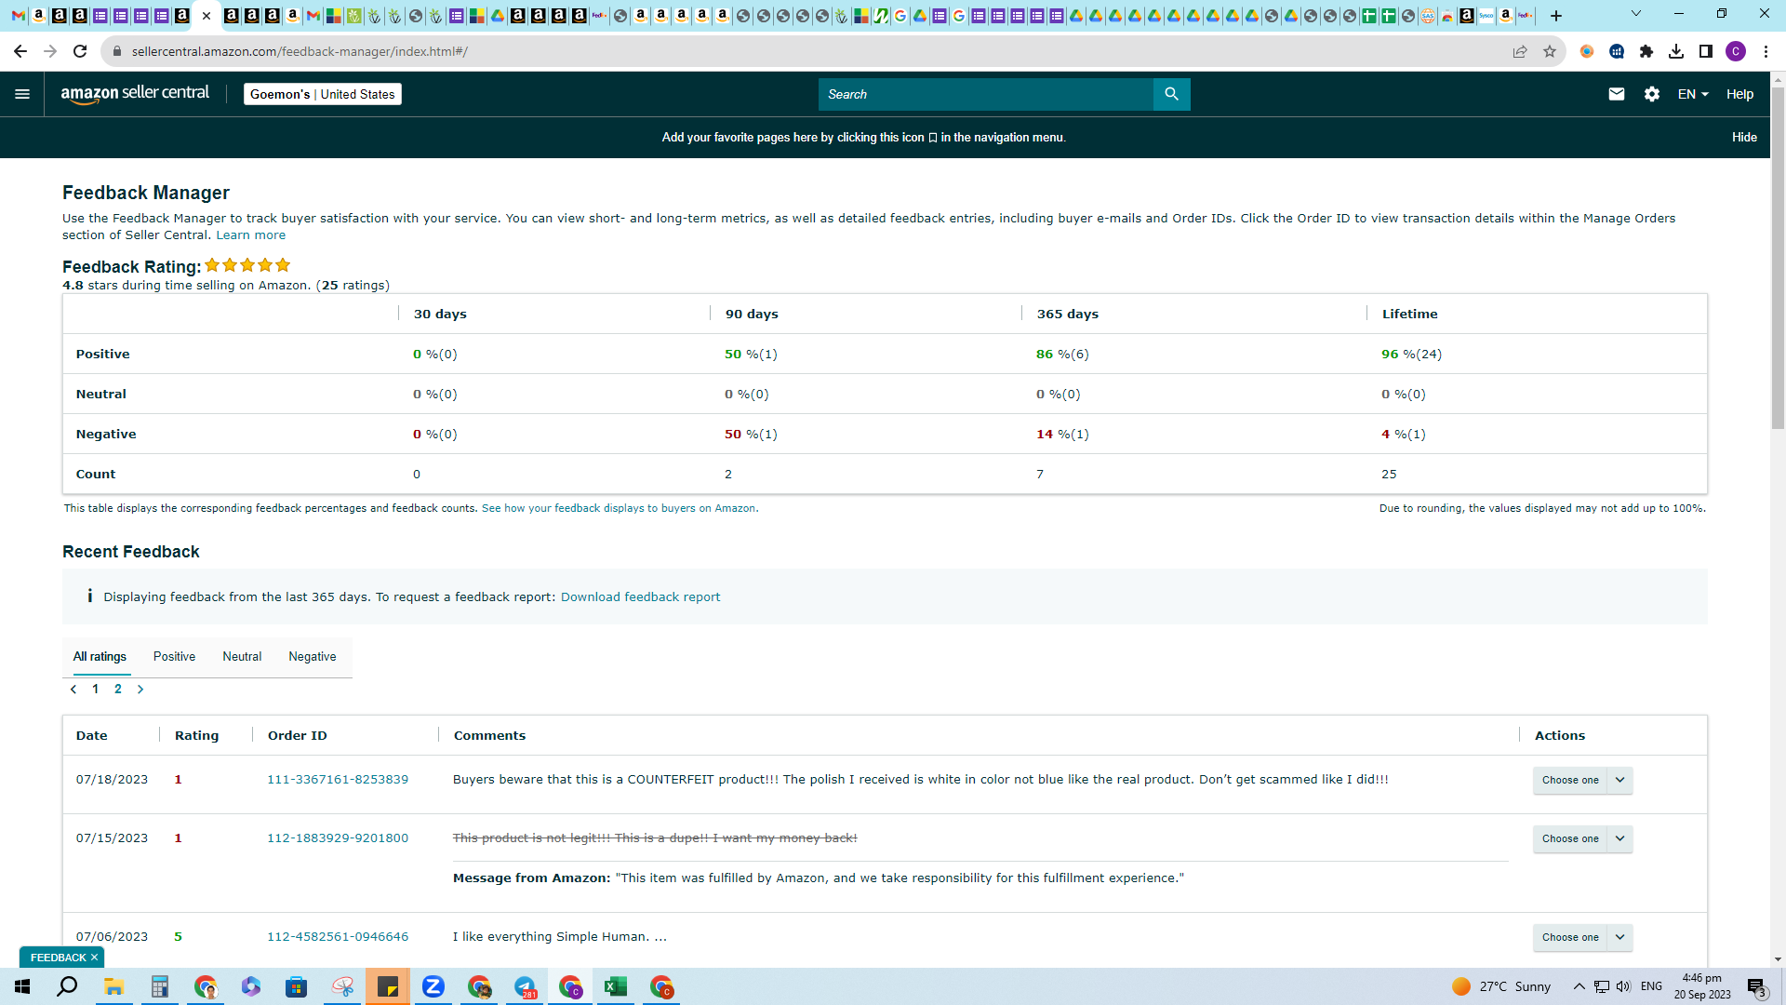Go forward in browser history
This screenshot has height=1005, width=1786.
click(x=50, y=51)
